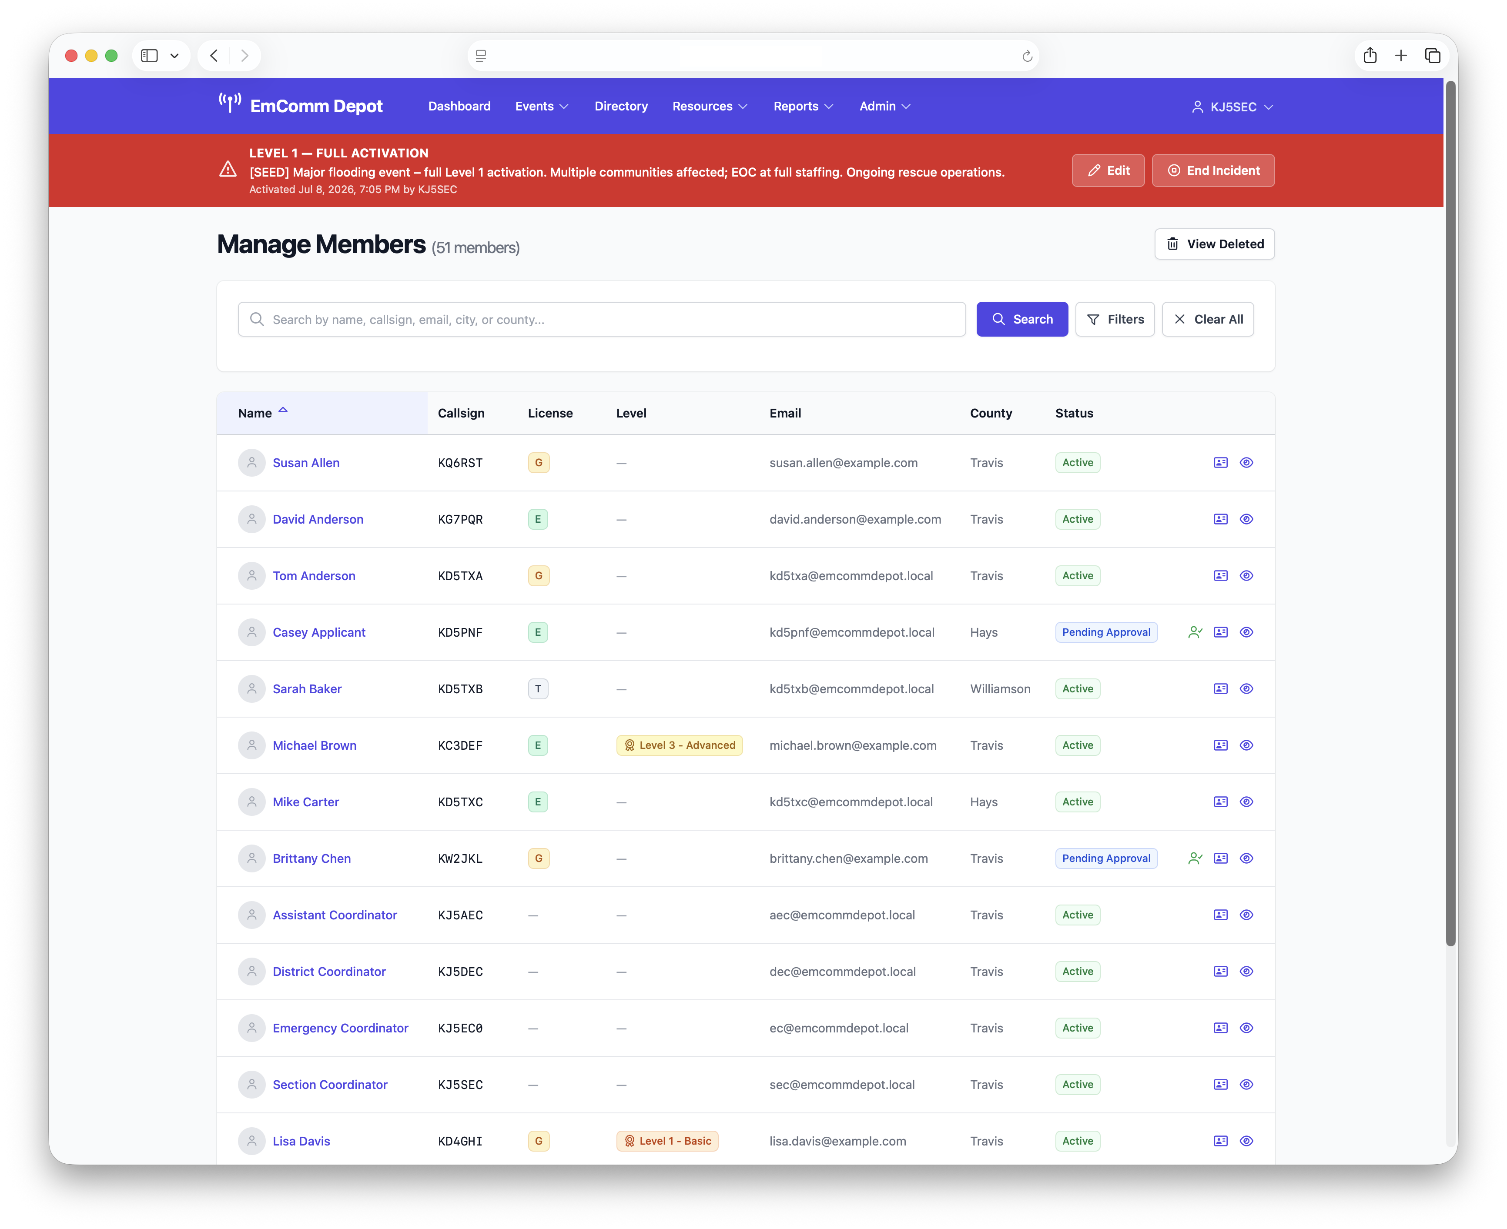This screenshot has width=1507, height=1229.
Task: Open ID card for Susan Allen
Action: pos(1220,462)
